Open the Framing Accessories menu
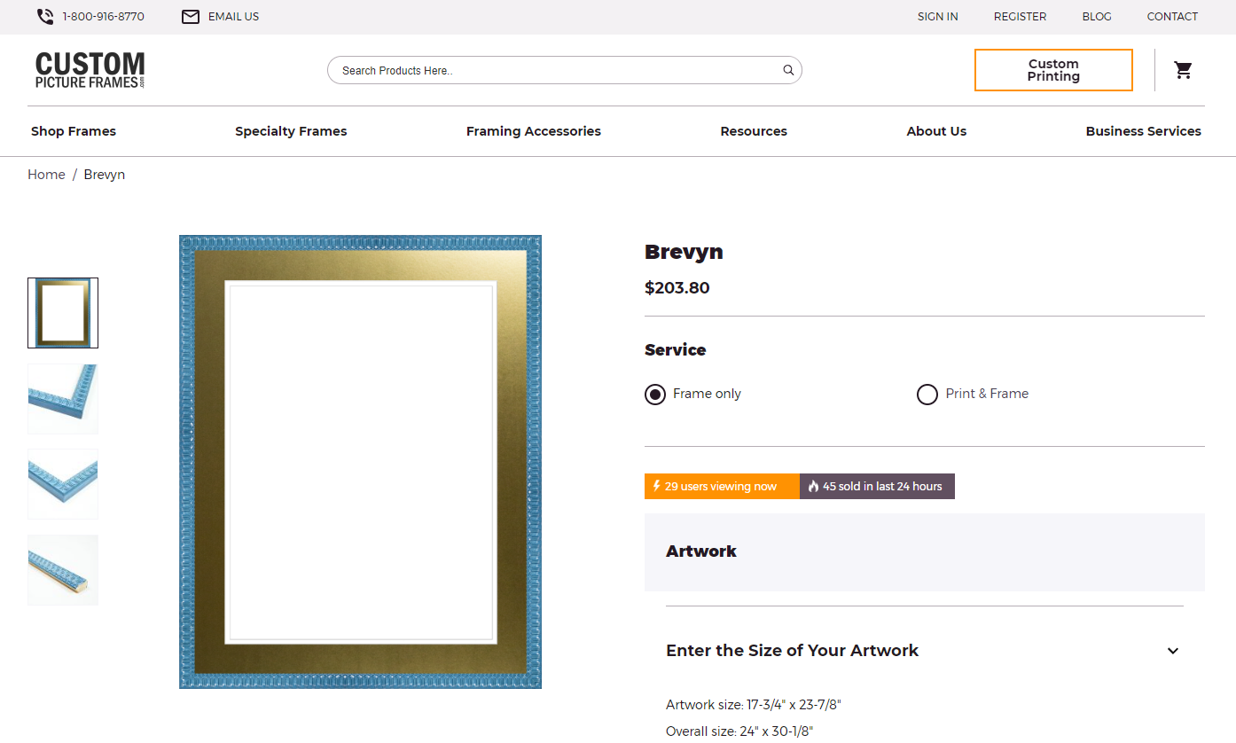Viewport: 1236px width, 743px height. tap(533, 130)
